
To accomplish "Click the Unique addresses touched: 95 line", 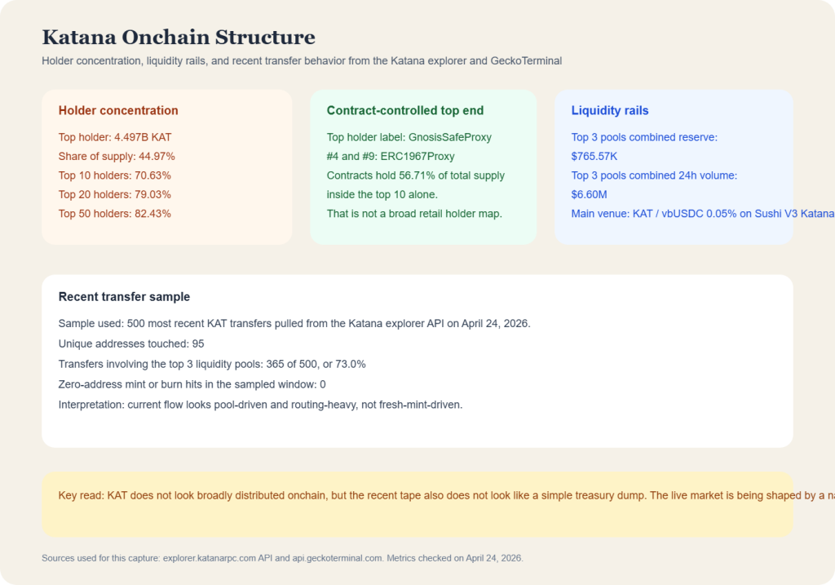I will pos(131,343).
